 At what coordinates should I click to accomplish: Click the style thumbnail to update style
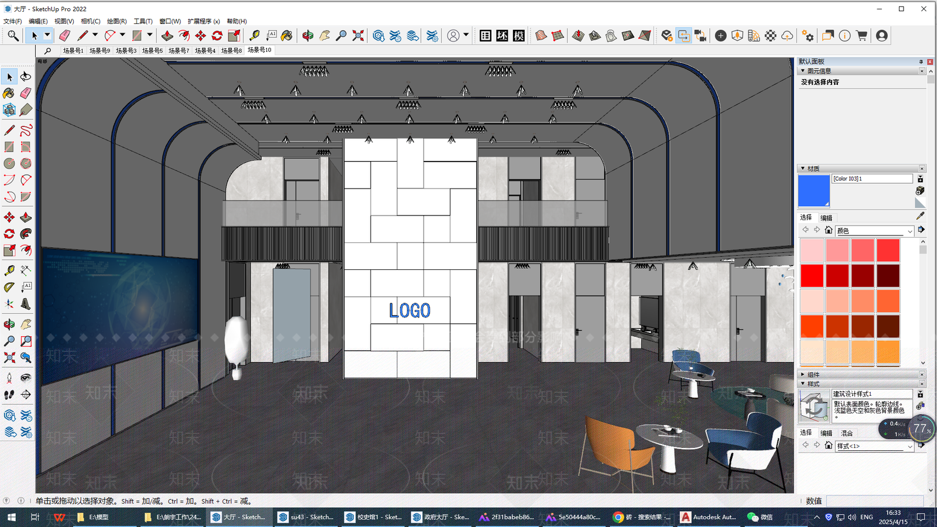pos(814,406)
